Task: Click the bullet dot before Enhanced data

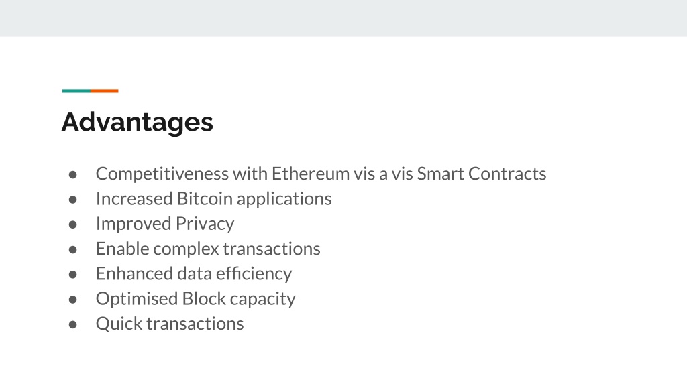Action: (72, 274)
